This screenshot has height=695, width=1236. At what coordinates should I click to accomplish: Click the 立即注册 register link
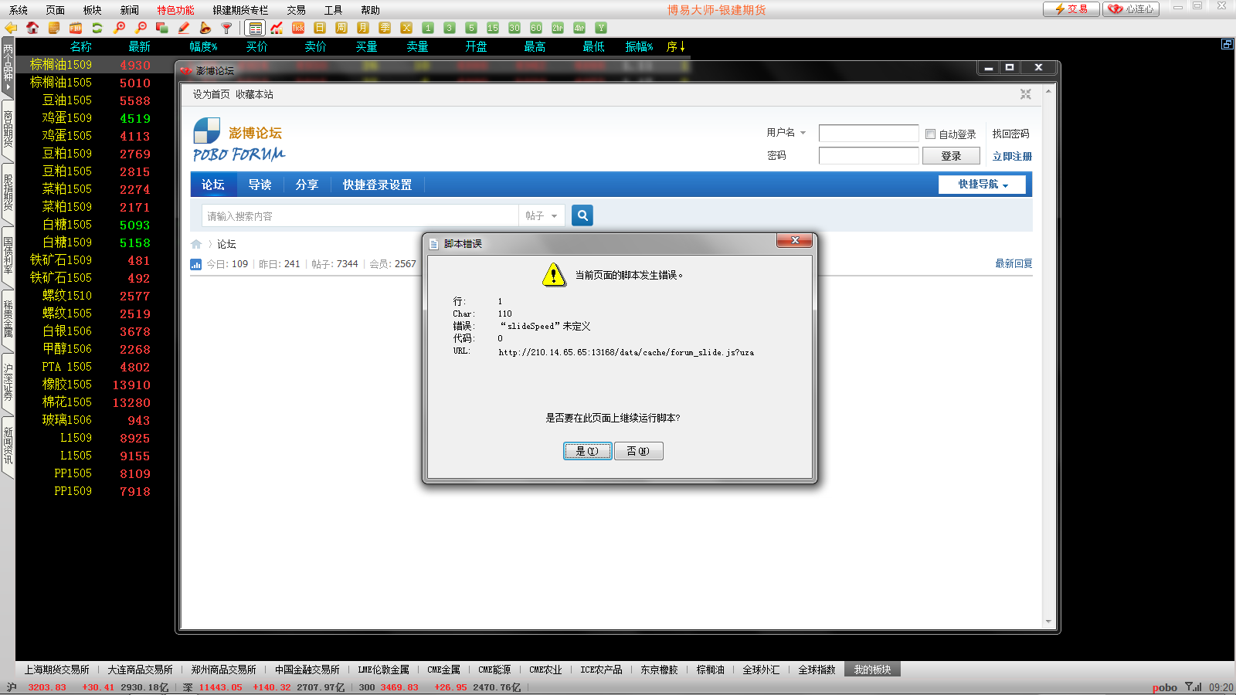pyautogui.click(x=1012, y=156)
